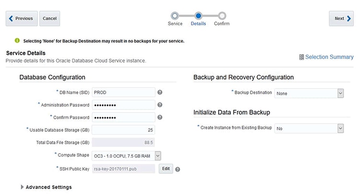This screenshot has height=195, width=359.
Task: Click help icon beside Administration Password
Action: coord(160,105)
